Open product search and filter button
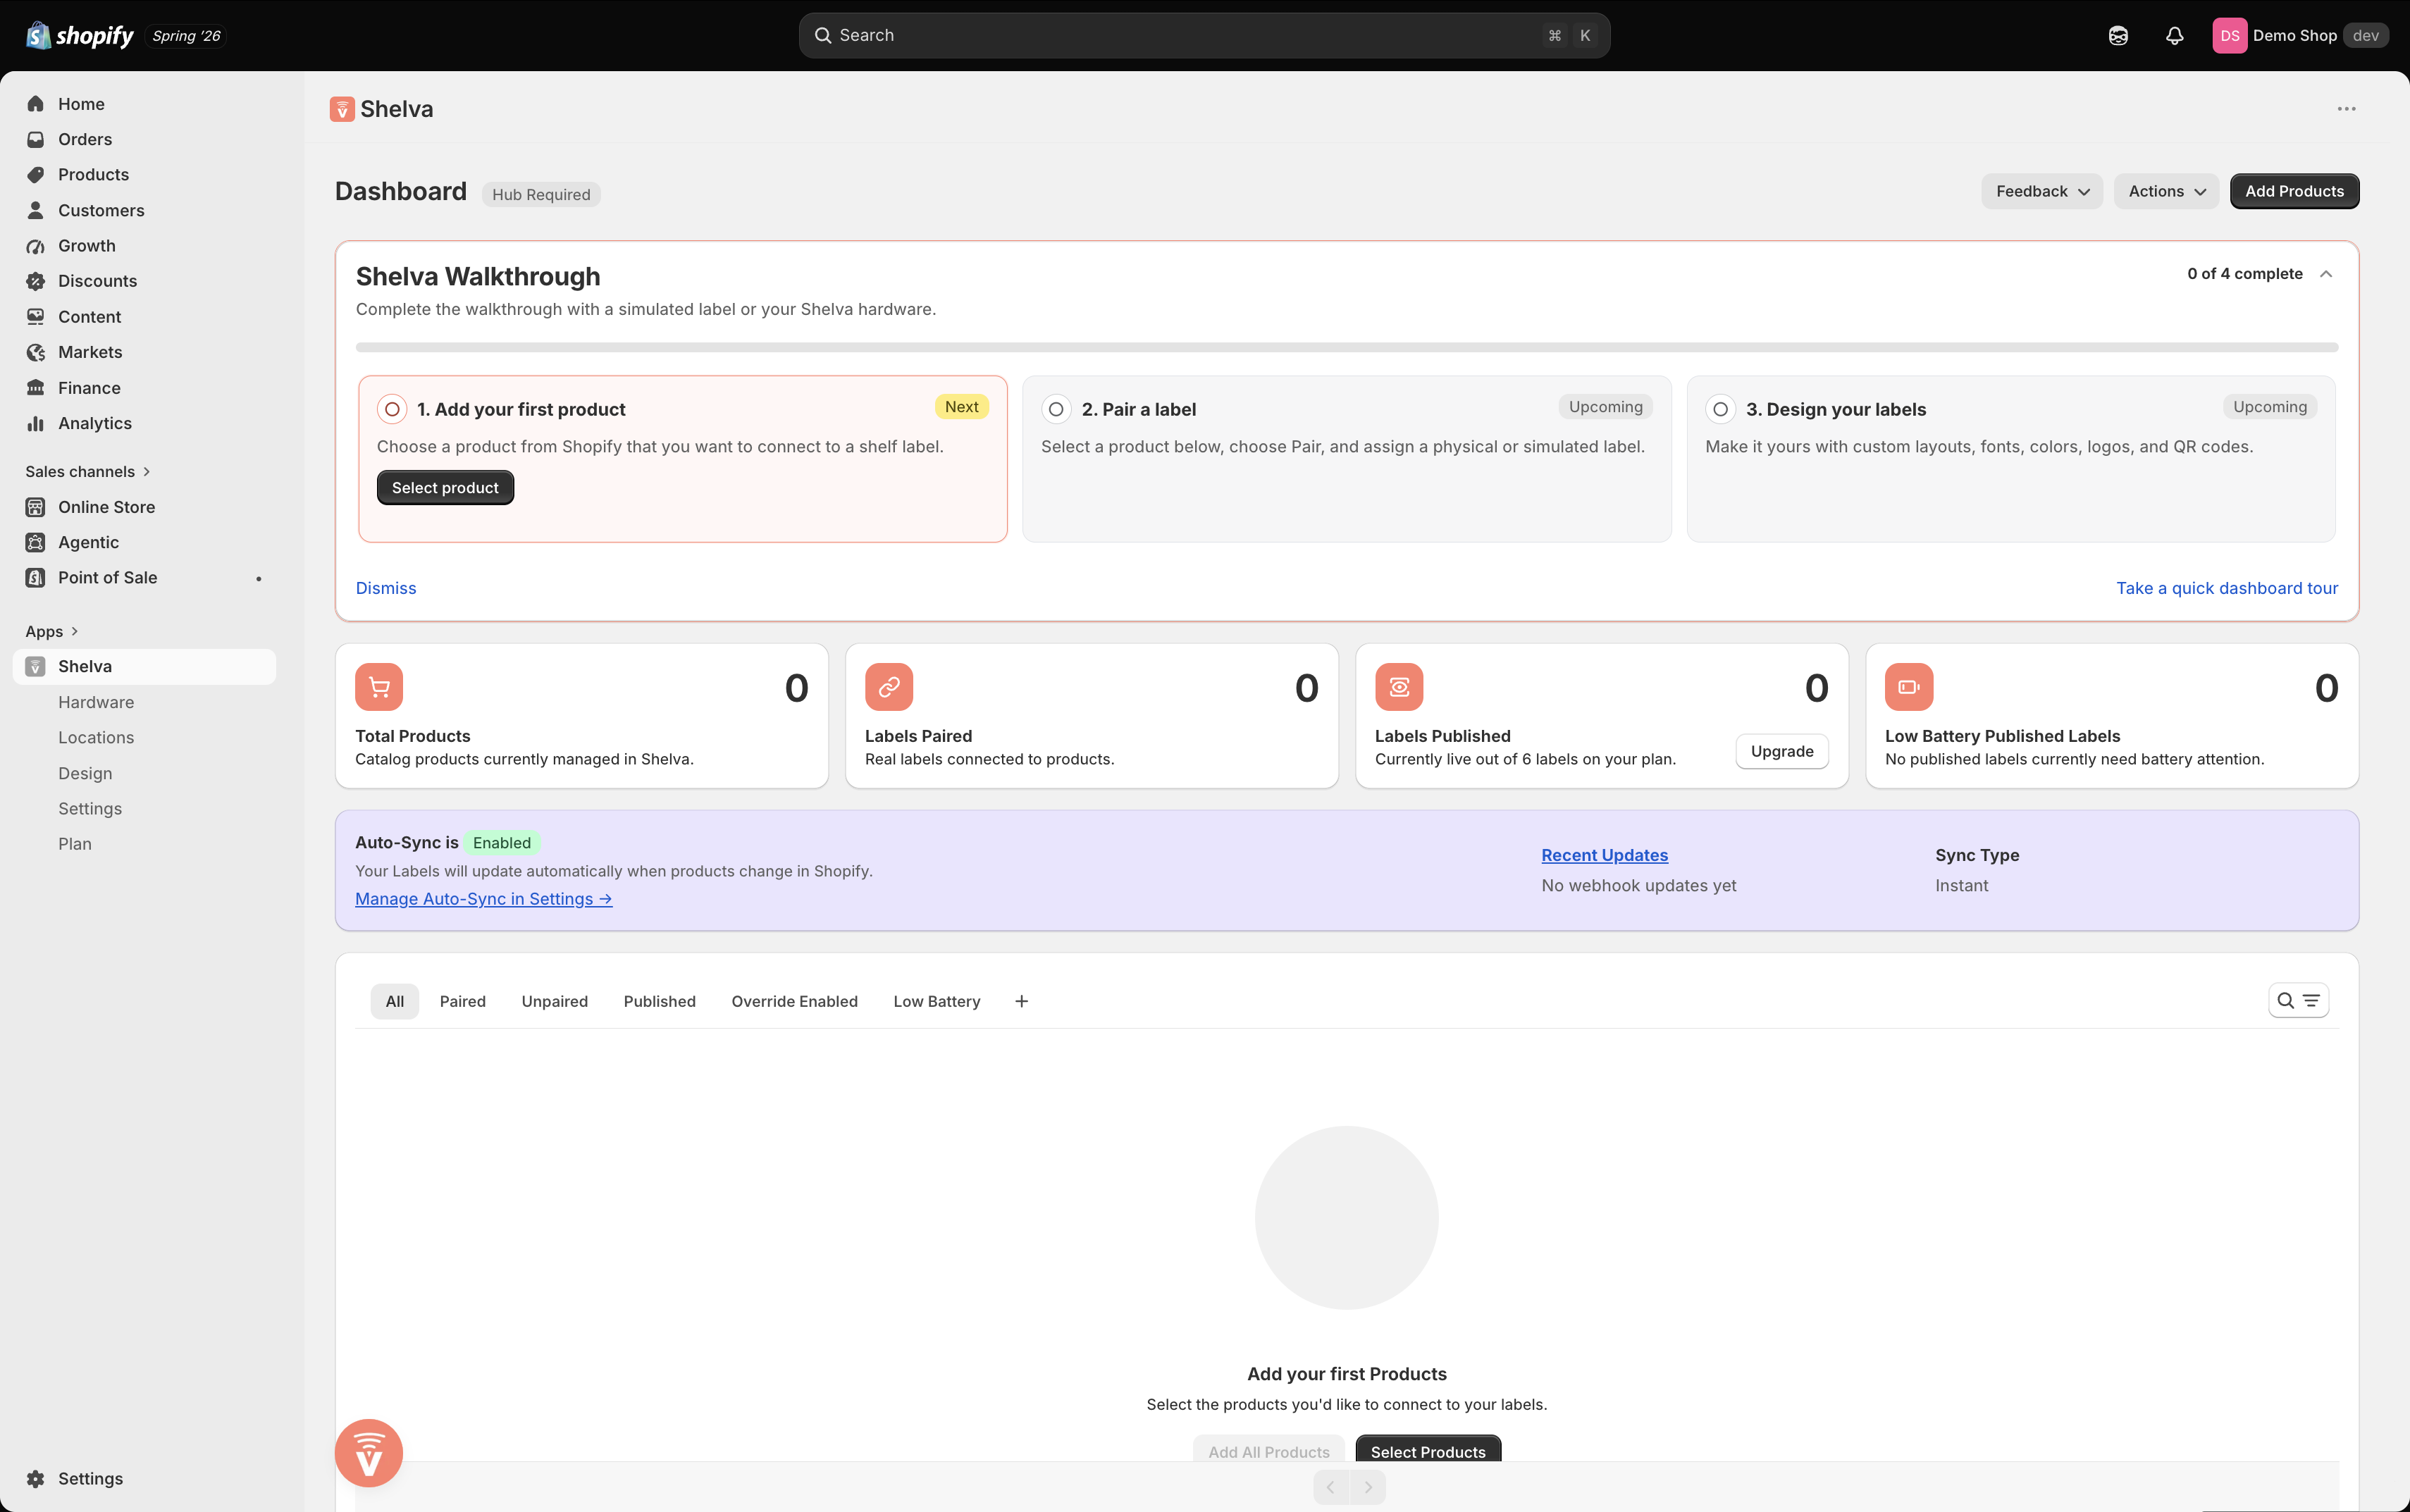This screenshot has height=1512, width=2410. point(2298,1000)
